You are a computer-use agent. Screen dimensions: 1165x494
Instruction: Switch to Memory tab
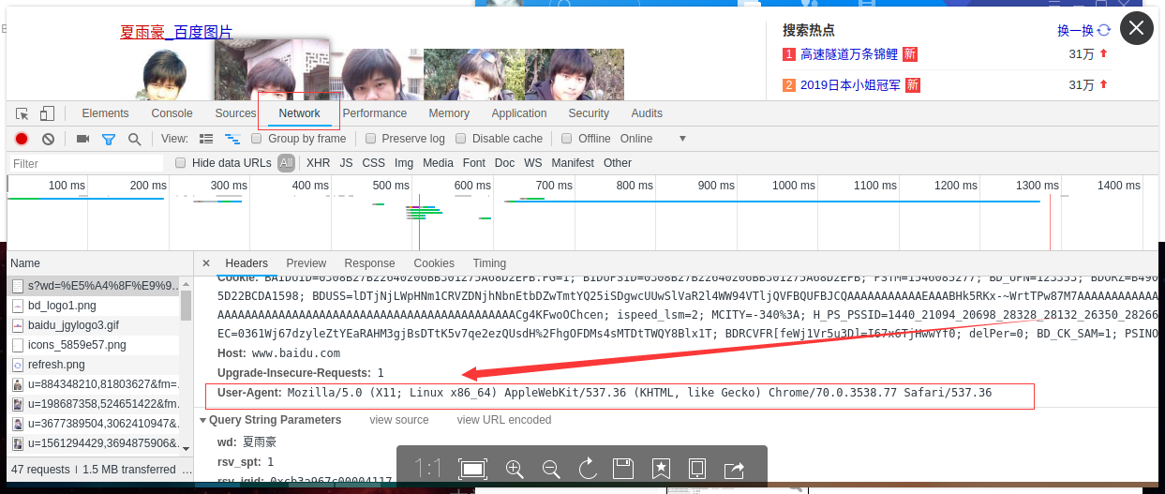tap(449, 113)
